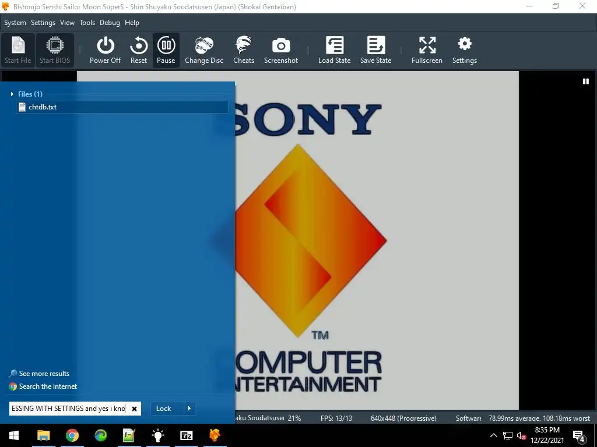Click the 78.99ms average status entry
The width and height of the screenshot is (597, 447).
539,418
